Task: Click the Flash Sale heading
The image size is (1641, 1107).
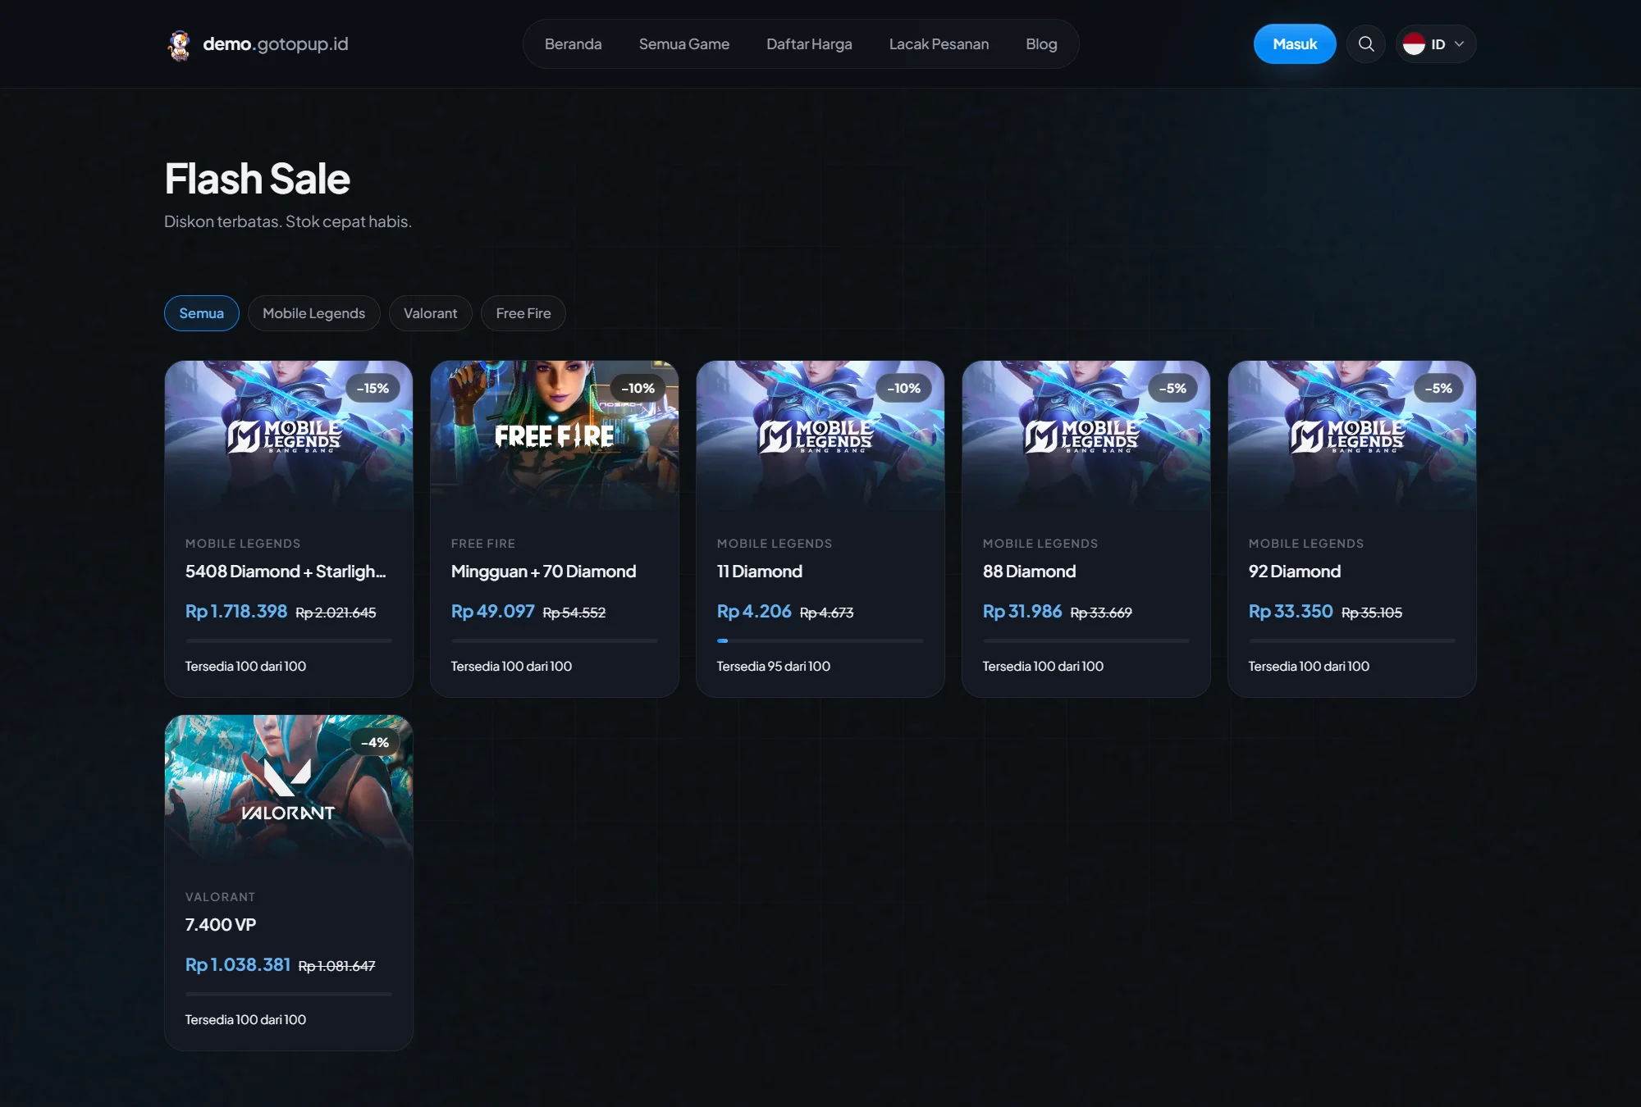Action: [x=258, y=179]
